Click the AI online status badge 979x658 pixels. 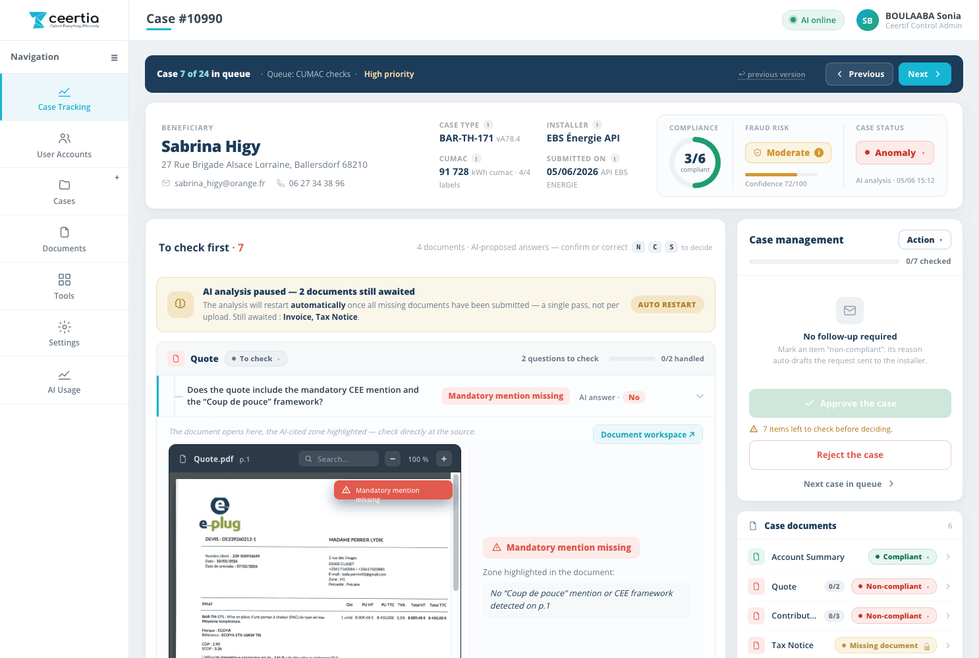(x=813, y=20)
